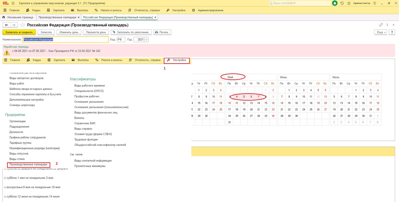Open the Администрирование section
Viewport: 399px width, 202px height.
pos(207,10)
